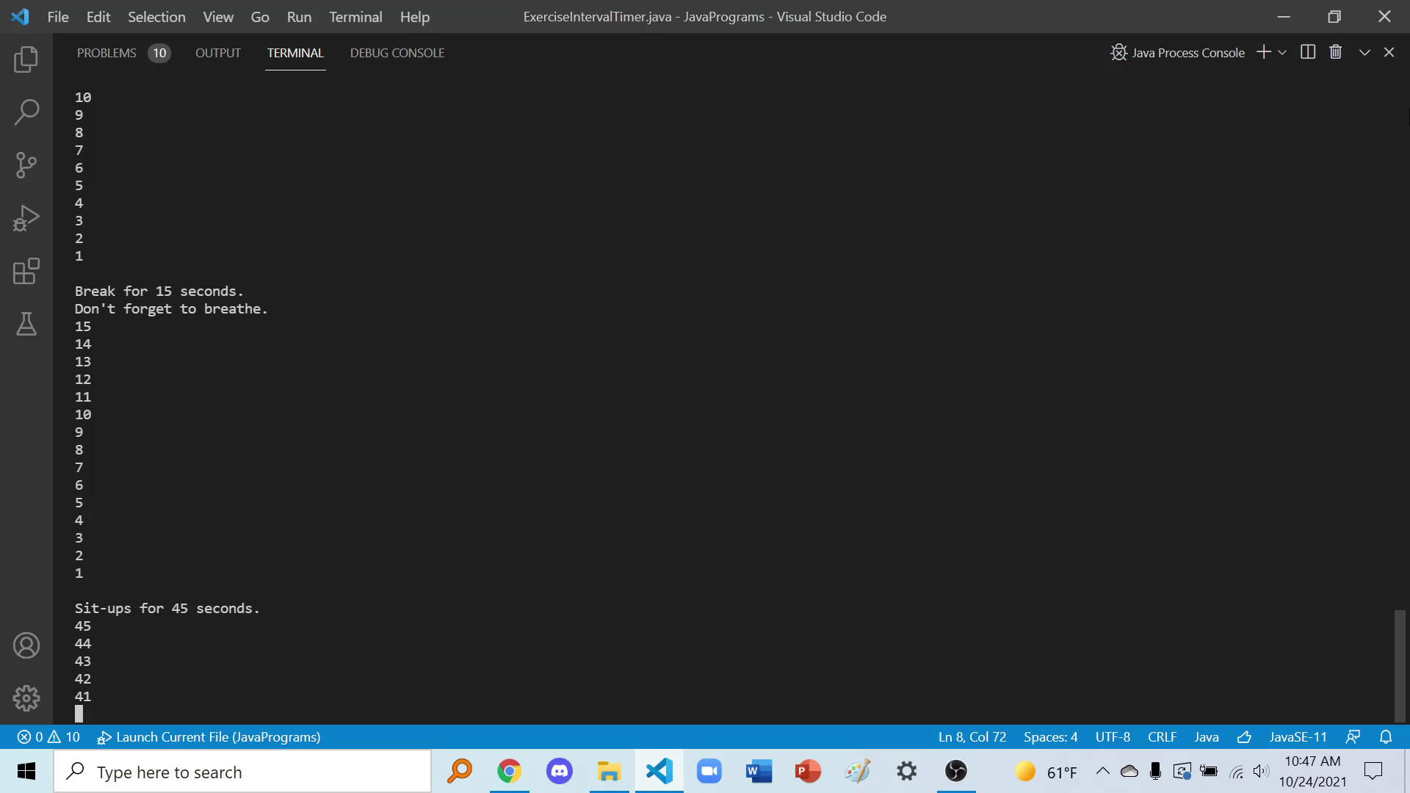Open the Testing flask icon
This screenshot has height=793, width=1410.
26,324
